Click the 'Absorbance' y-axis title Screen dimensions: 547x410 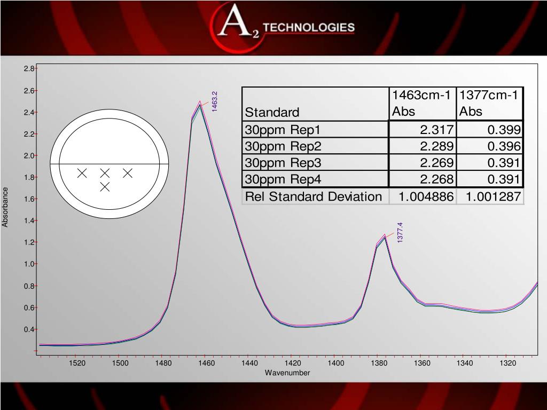coord(5,207)
